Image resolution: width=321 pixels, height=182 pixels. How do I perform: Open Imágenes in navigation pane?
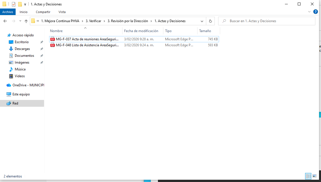pyautogui.click(x=22, y=62)
